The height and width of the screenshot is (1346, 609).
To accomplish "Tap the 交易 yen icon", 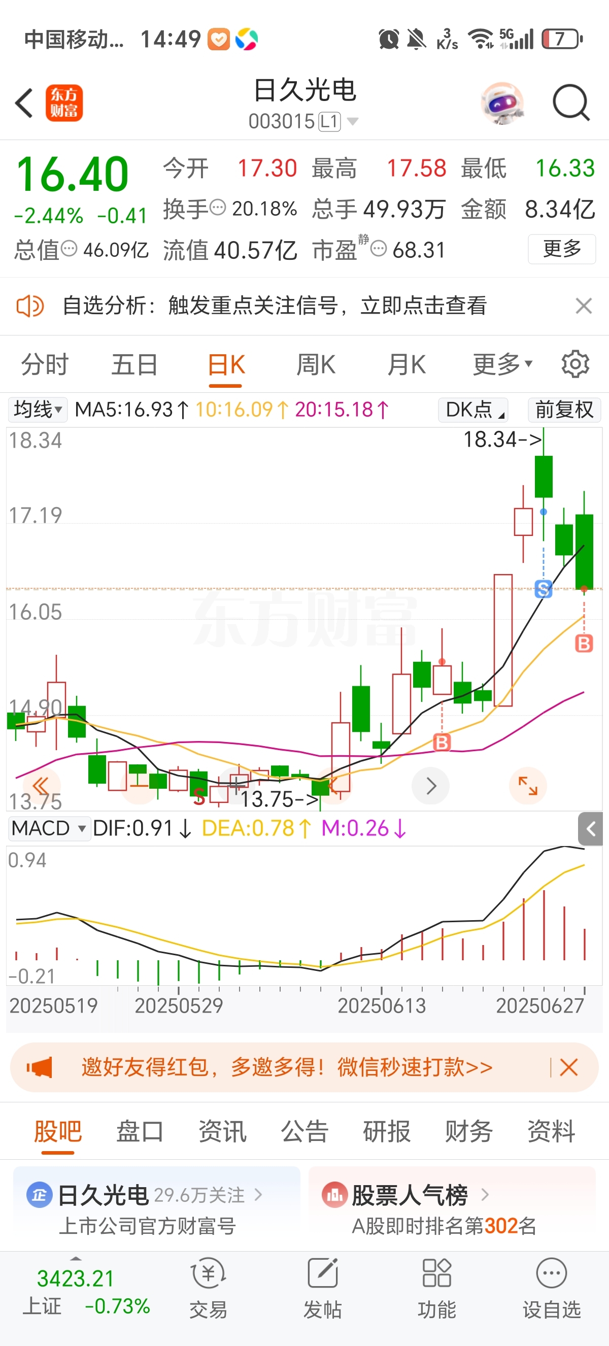I will click(208, 1273).
